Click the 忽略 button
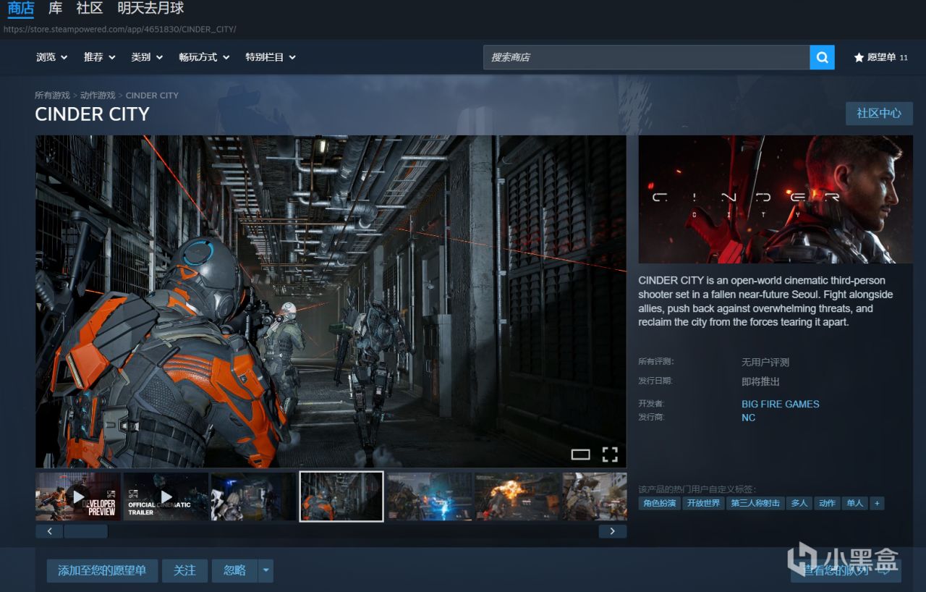Screen dimensions: 926x592 [234, 570]
